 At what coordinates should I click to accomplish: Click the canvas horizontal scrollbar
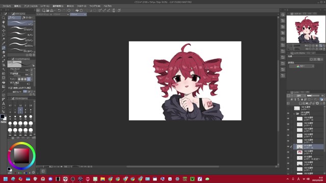(173, 166)
